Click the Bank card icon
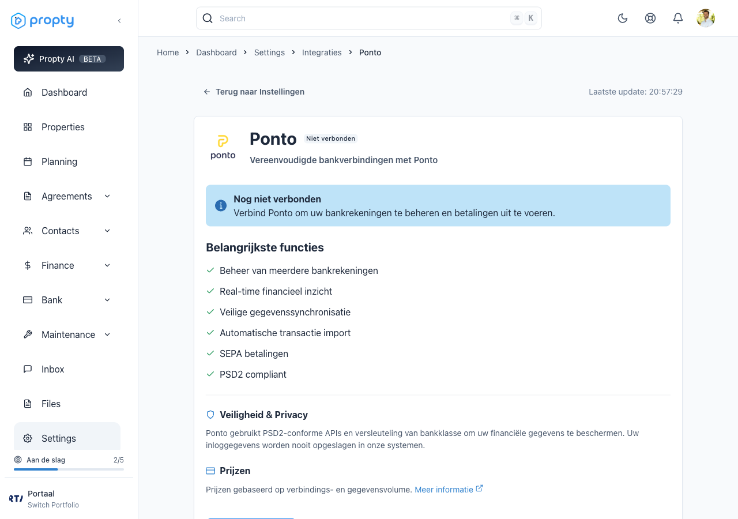 point(28,300)
